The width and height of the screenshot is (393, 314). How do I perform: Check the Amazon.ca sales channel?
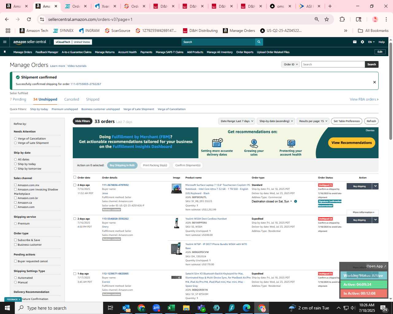click(15, 203)
